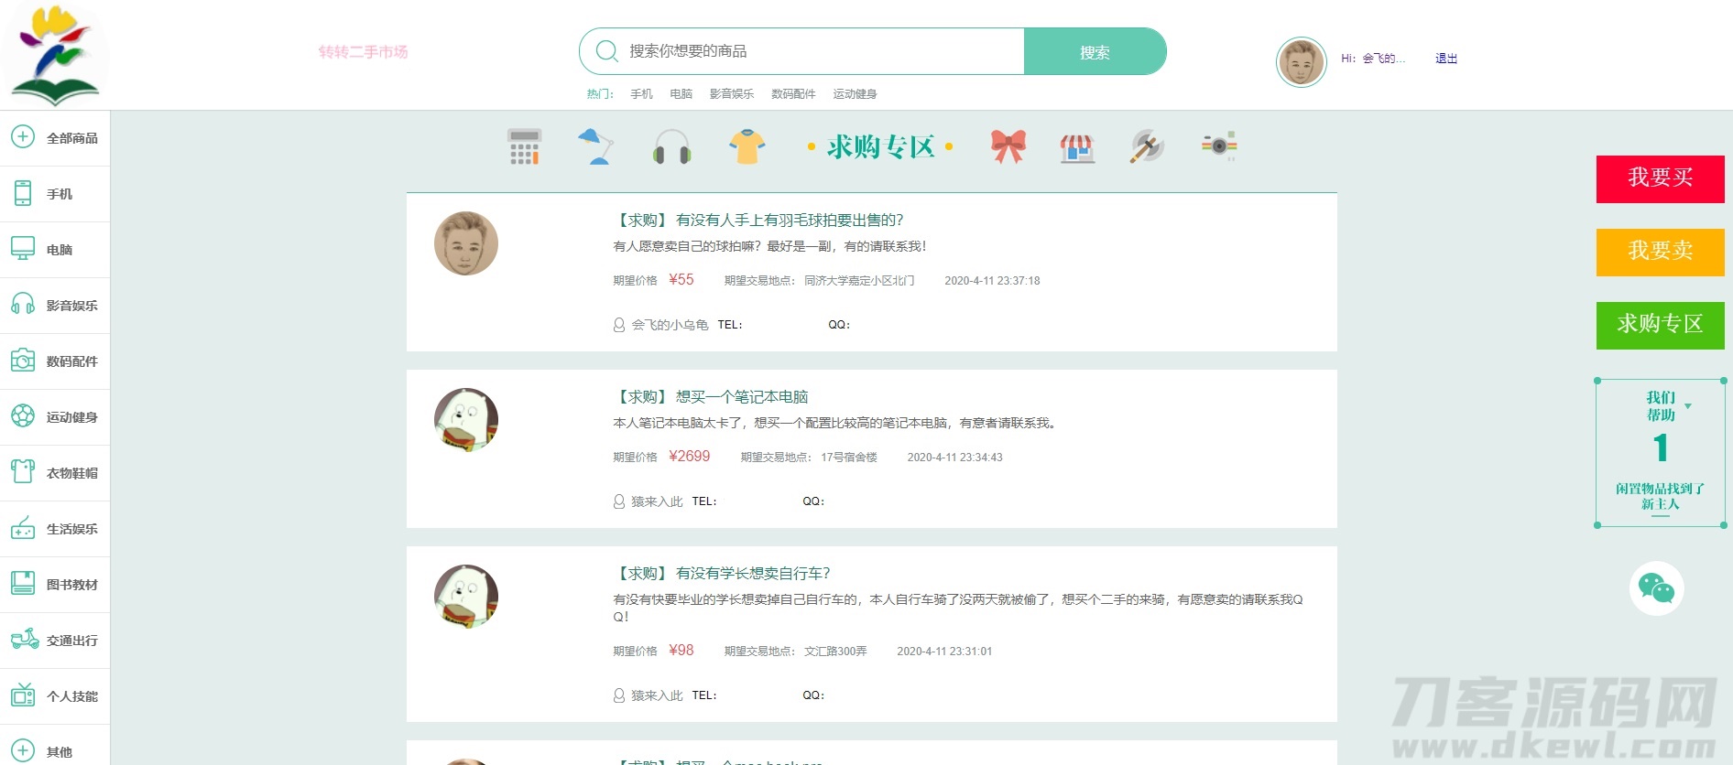This screenshot has width=1733, height=765.
Task: Click the 退出 logout link
Action: coord(1445,59)
